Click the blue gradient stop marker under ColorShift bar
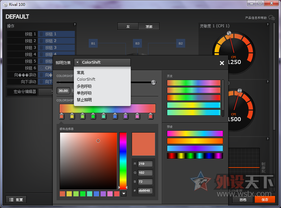281x208 pixels. (x=115, y=116)
